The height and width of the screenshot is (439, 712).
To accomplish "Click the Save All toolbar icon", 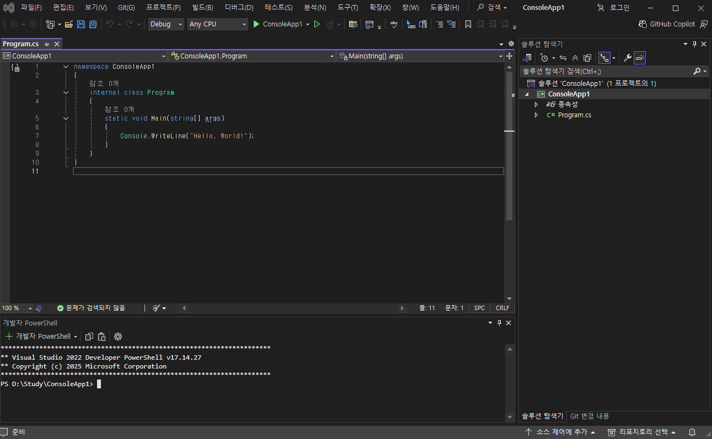I will click(x=93, y=24).
